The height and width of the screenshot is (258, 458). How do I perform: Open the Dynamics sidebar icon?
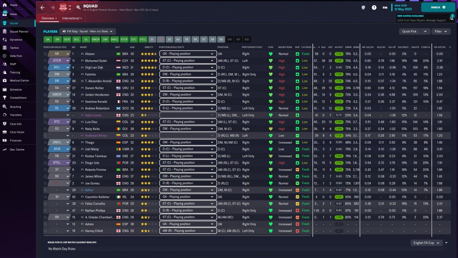coord(5,40)
